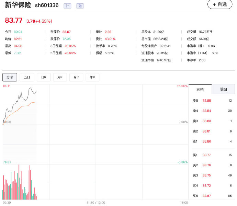Switch to the 五日 chart tab
Image resolution: width=237 pixels, height=206 pixels.
pyautogui.click(x=27, y=77)
